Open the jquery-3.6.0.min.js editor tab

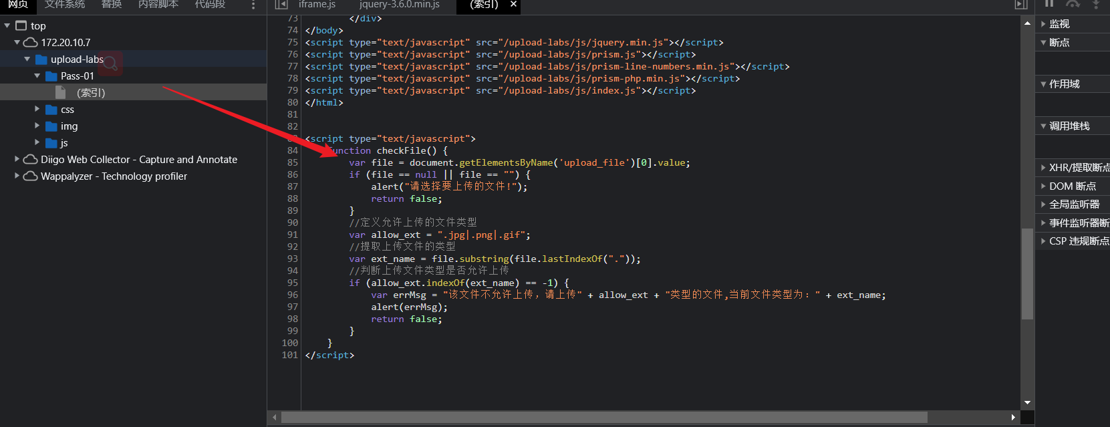[x=400, y=4]
